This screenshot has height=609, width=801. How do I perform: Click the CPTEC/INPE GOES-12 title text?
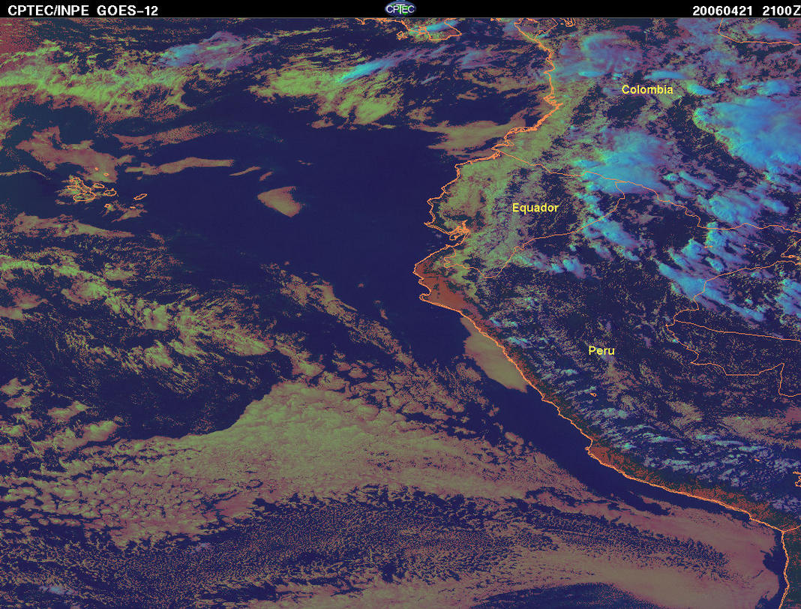pyautogui.click(x=82, y=10)
